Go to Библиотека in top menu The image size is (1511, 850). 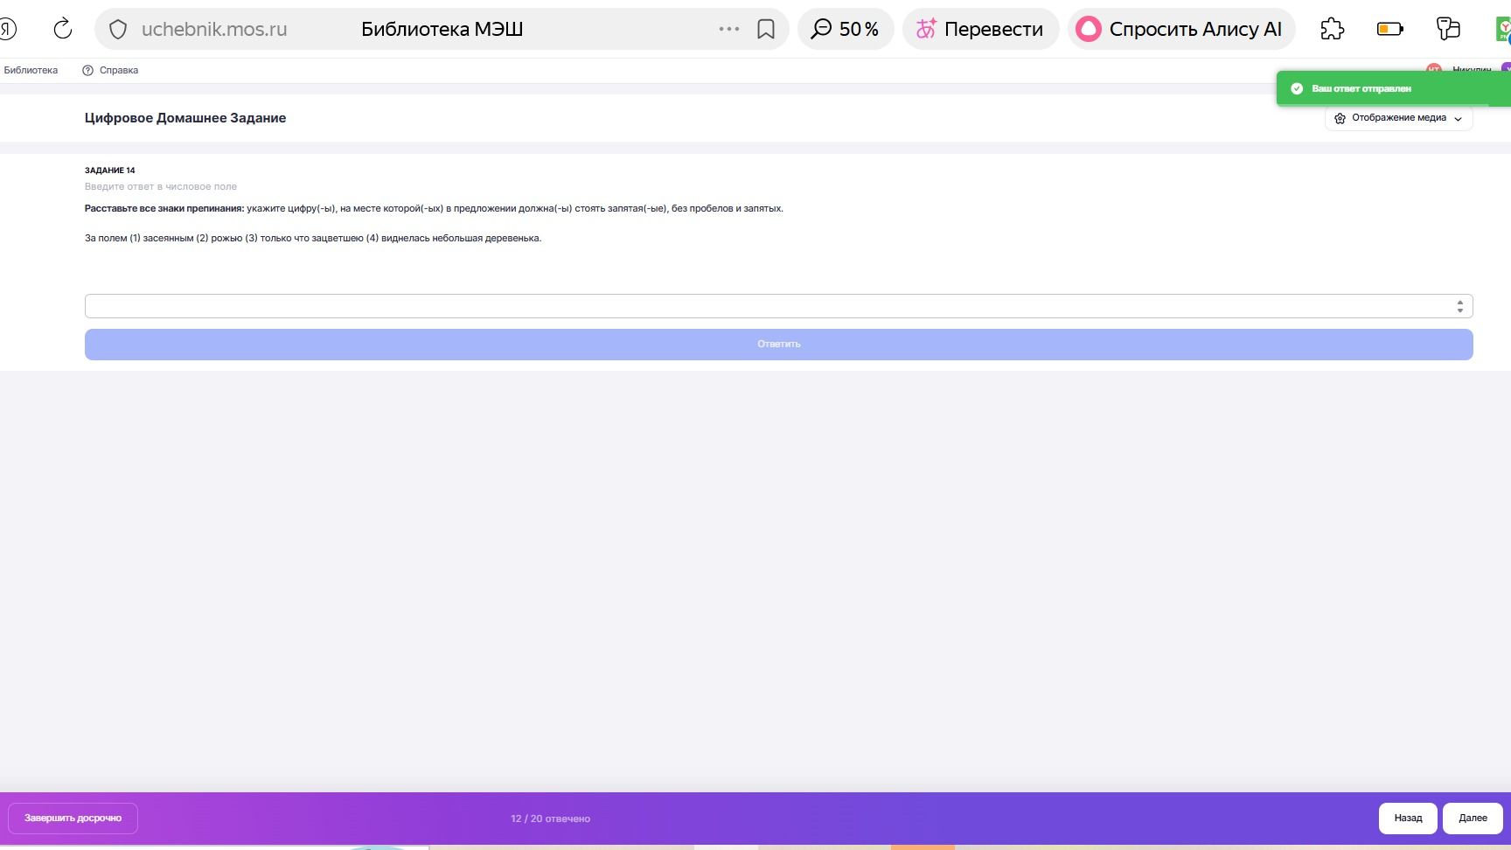pos(31,70)
